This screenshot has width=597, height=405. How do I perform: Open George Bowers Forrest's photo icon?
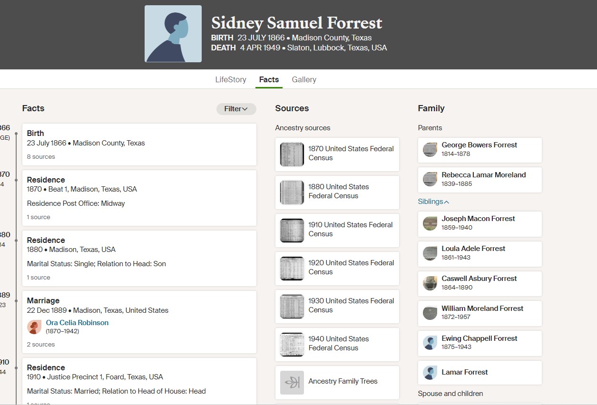tap(430, 150)
